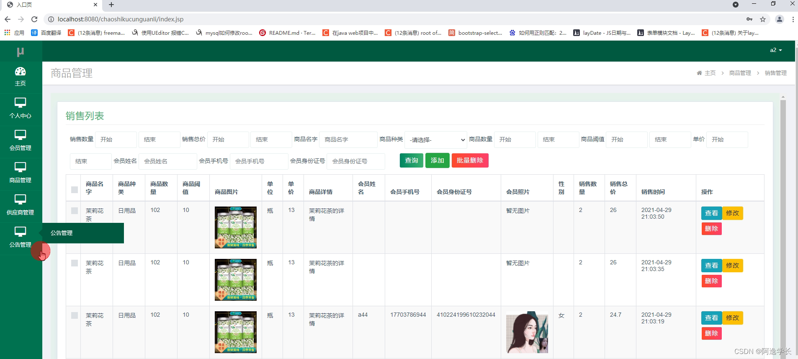Open bootstrap-select bookmark

(475, 33)
